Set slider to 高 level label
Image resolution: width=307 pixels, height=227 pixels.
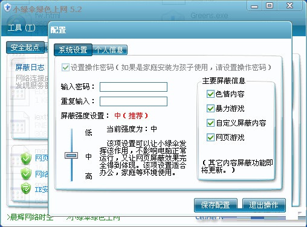tap(88, 176)
